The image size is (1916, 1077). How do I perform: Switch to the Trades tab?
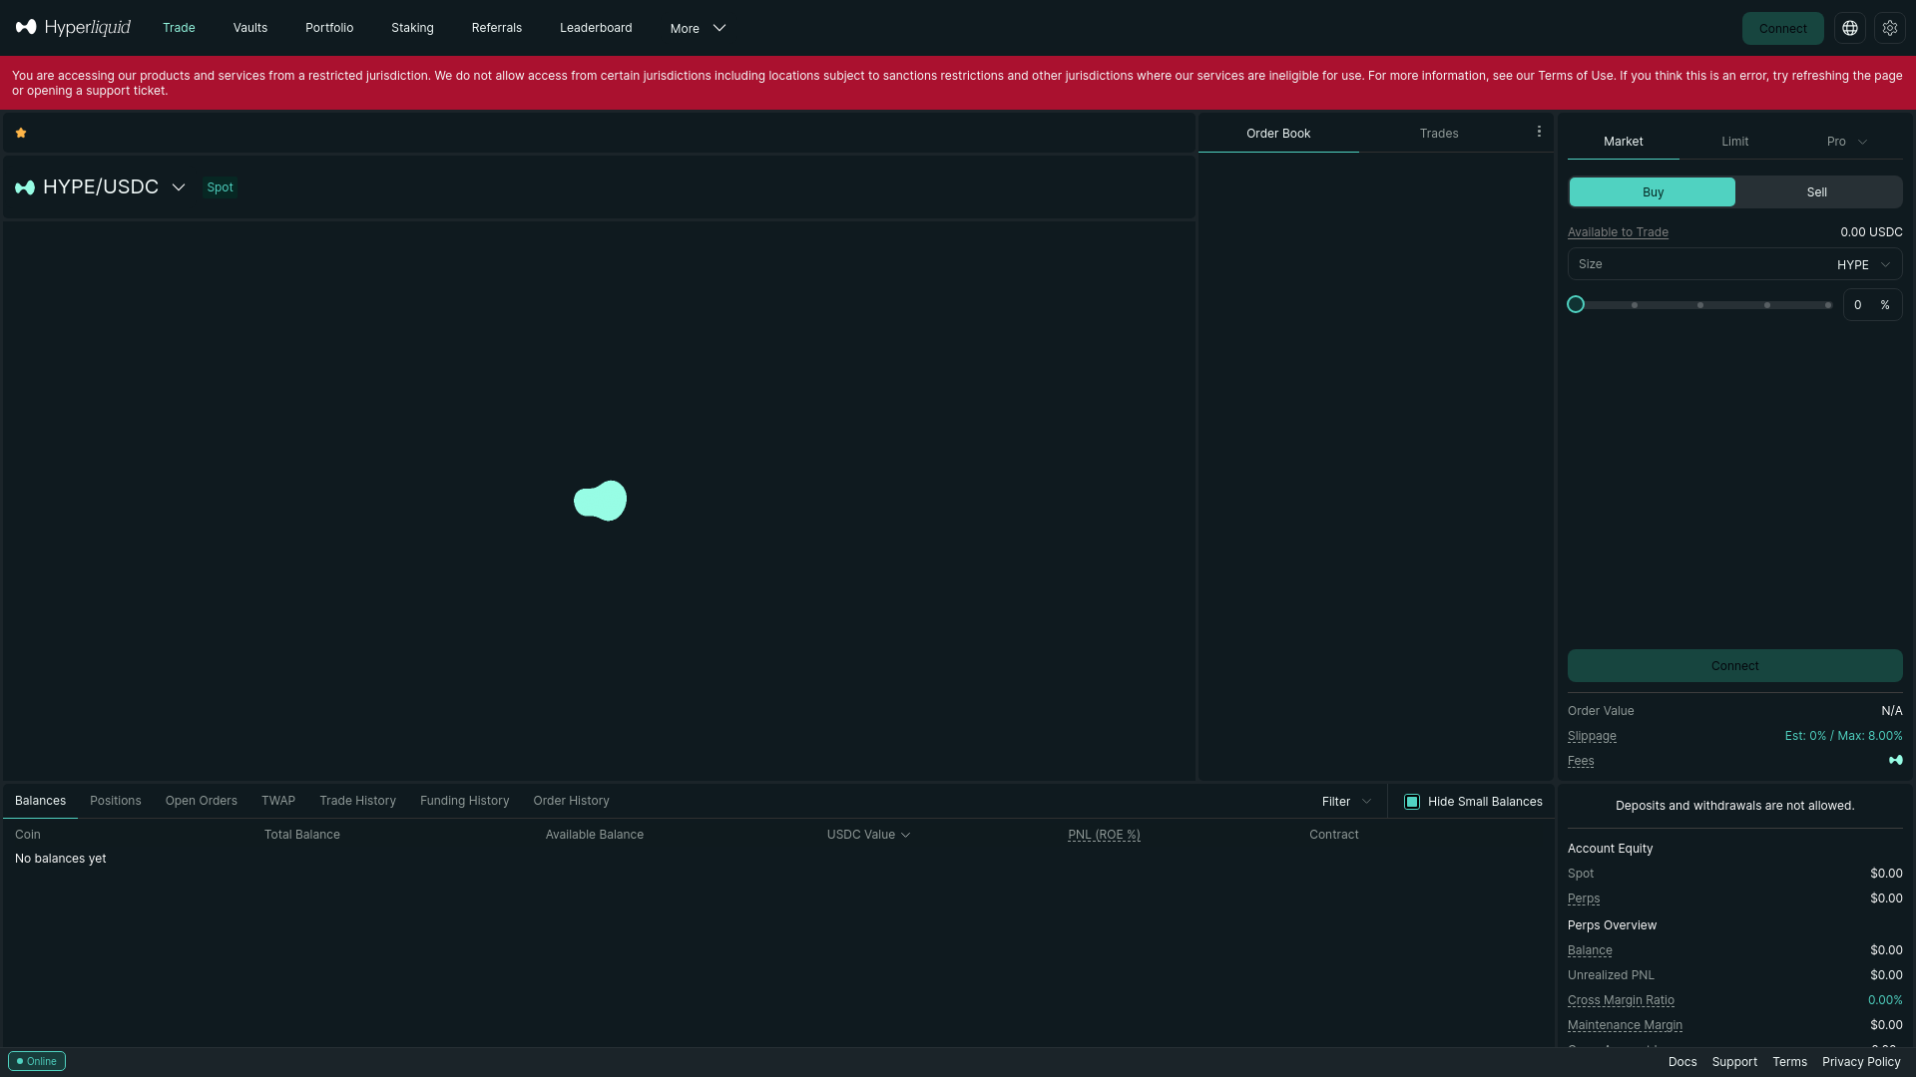click(1439, 134)
